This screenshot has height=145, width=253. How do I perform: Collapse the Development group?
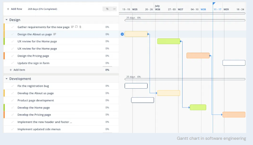(x=6, y=79)
